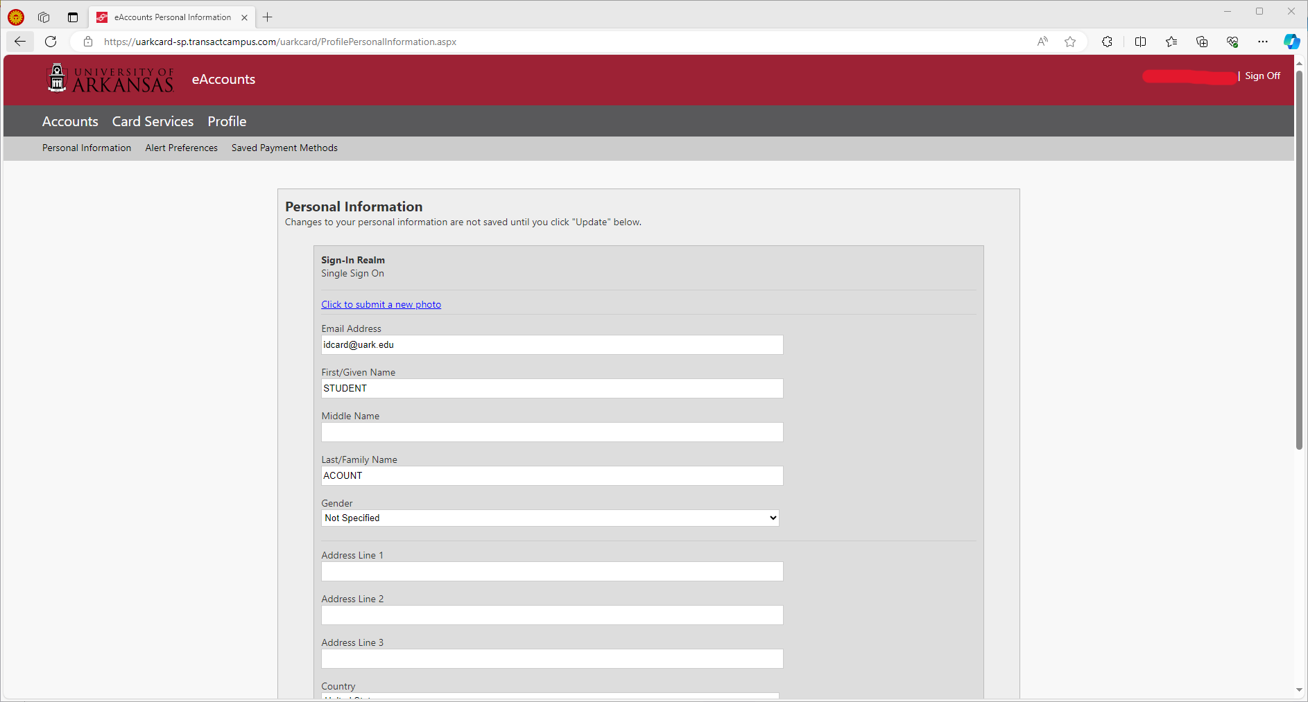Viewport: 1308px width, 702px height.
Task: Focus the Email Address field
Action: pos(552,345)
